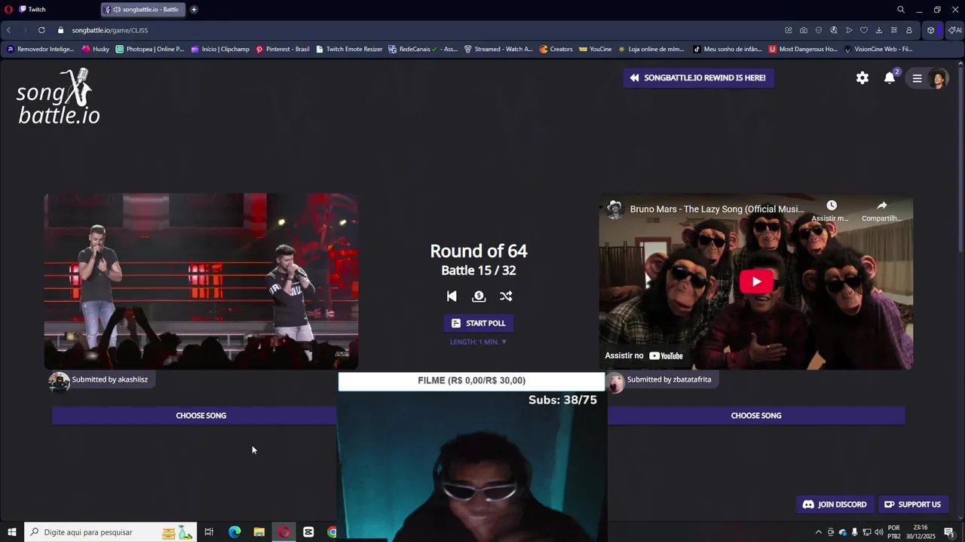
Task: Click the translate page icon
Action: 834,30
